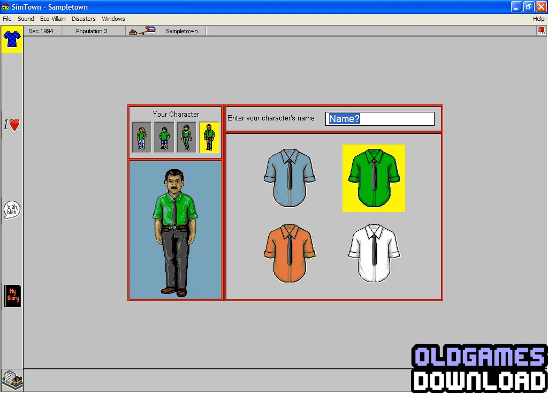Image resolution: width=548 pixels, height=393 pixels.
Task: Select the blue shirt wardrobe icon in sidebar
Action: click(12, 40)
